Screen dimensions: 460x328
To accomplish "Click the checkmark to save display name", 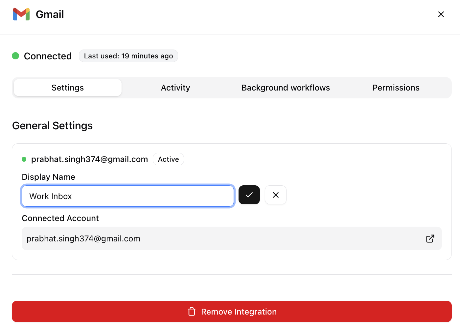I will [249, 195].
